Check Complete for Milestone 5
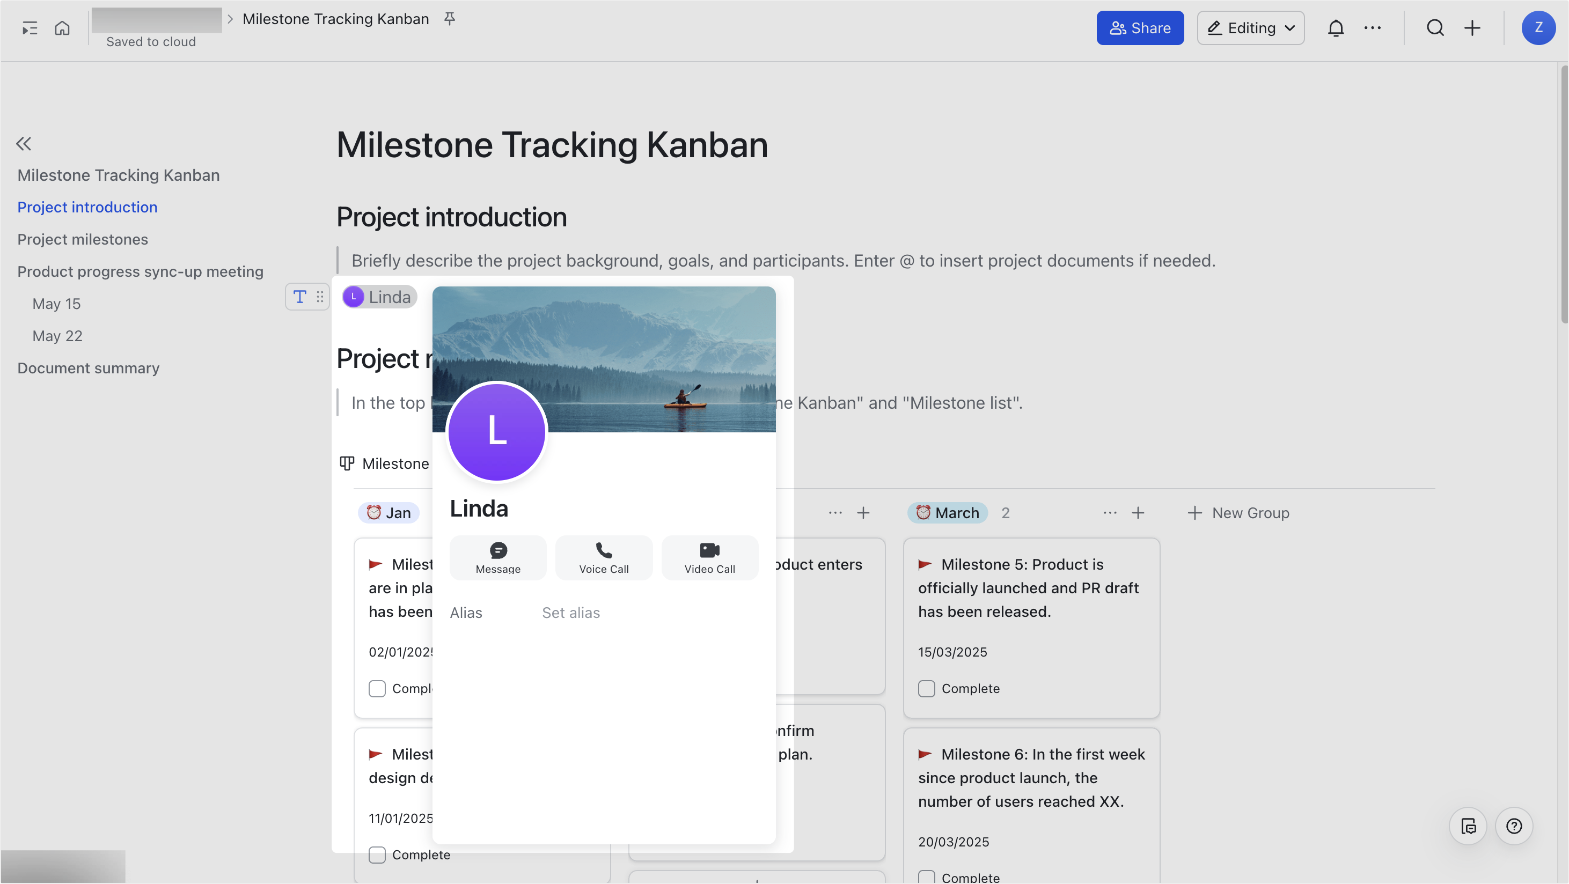 tap(926, 689)
